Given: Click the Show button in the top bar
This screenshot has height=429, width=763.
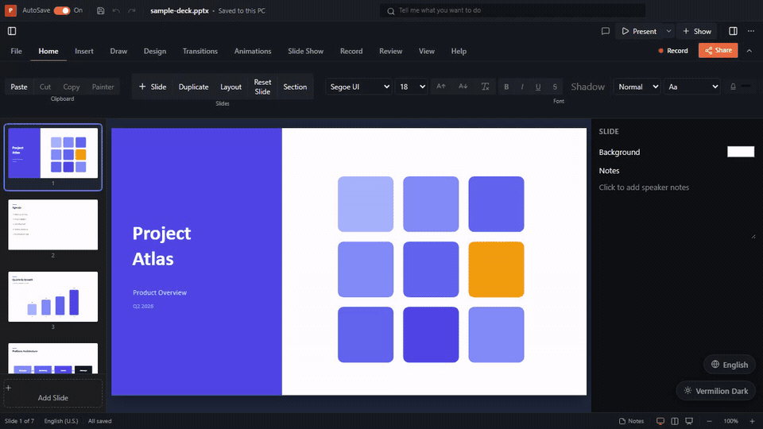Looking at the screenshot, I should tap(697, 31).
